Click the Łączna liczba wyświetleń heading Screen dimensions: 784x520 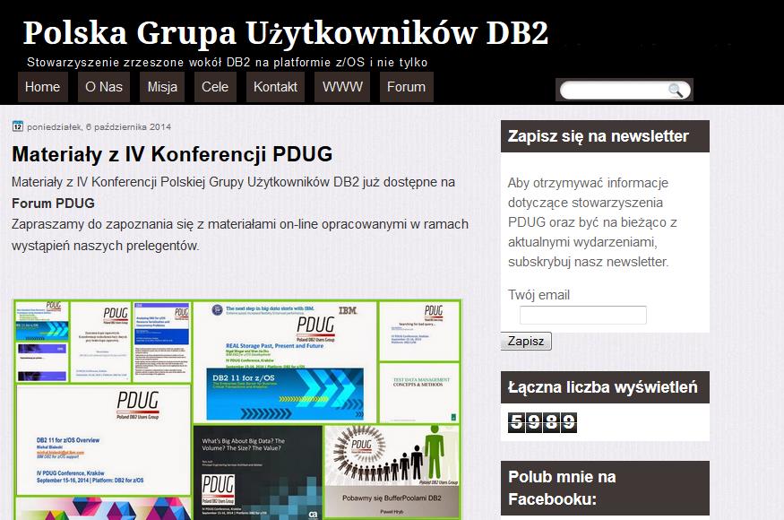(602, 387)
